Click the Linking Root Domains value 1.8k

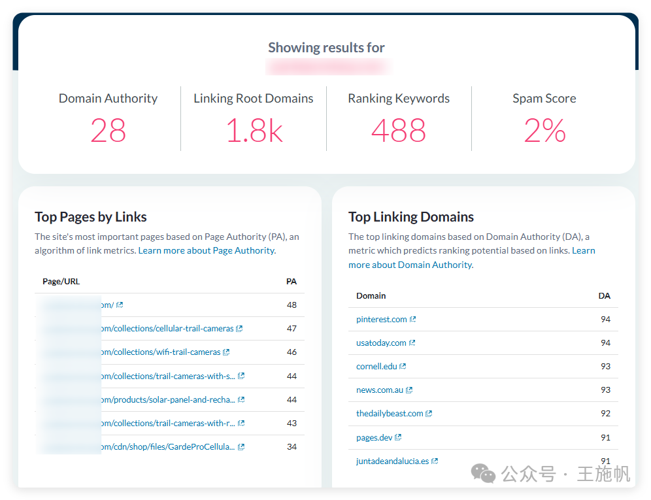tap(254, 131)
